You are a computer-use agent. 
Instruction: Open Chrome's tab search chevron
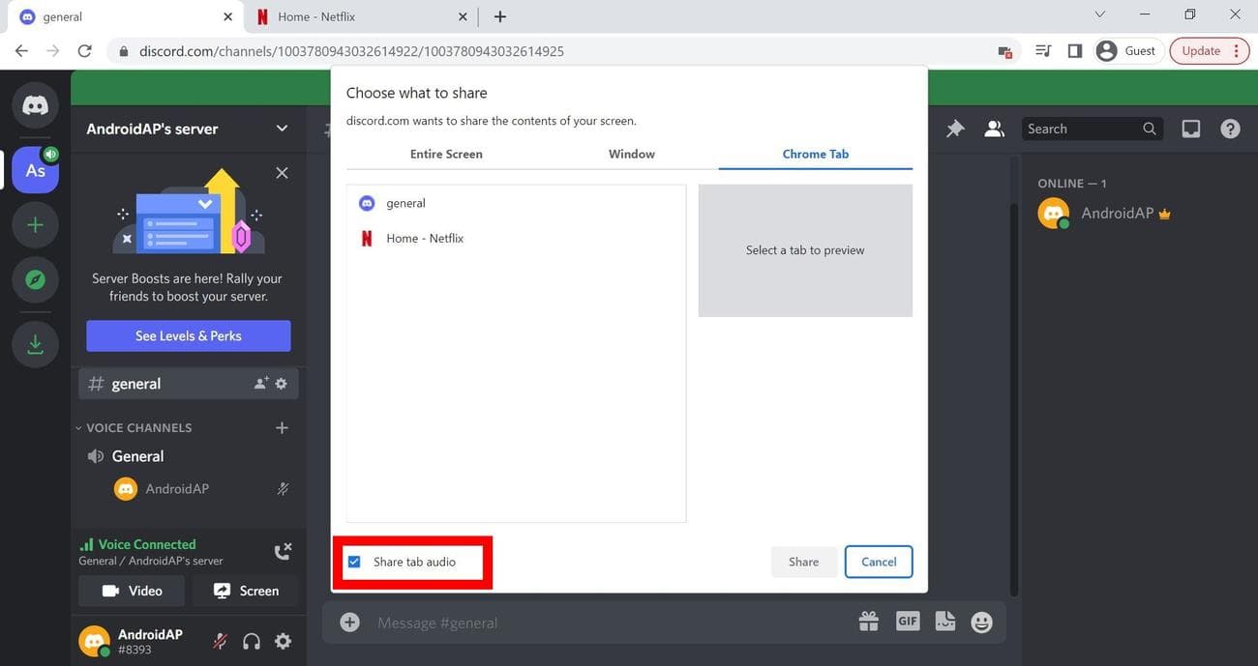click(1099, 15)
